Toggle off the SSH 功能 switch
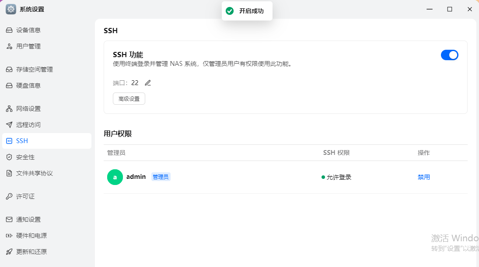Screen dimensions: 479x267 coord(449,55)
